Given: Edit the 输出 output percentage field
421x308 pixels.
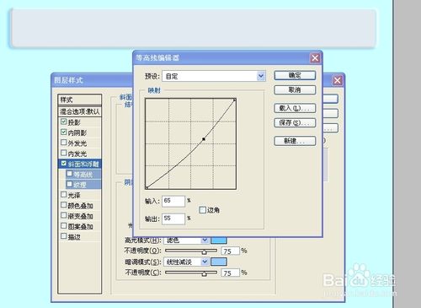Looking at the screenshot, I should coord(173,219).
